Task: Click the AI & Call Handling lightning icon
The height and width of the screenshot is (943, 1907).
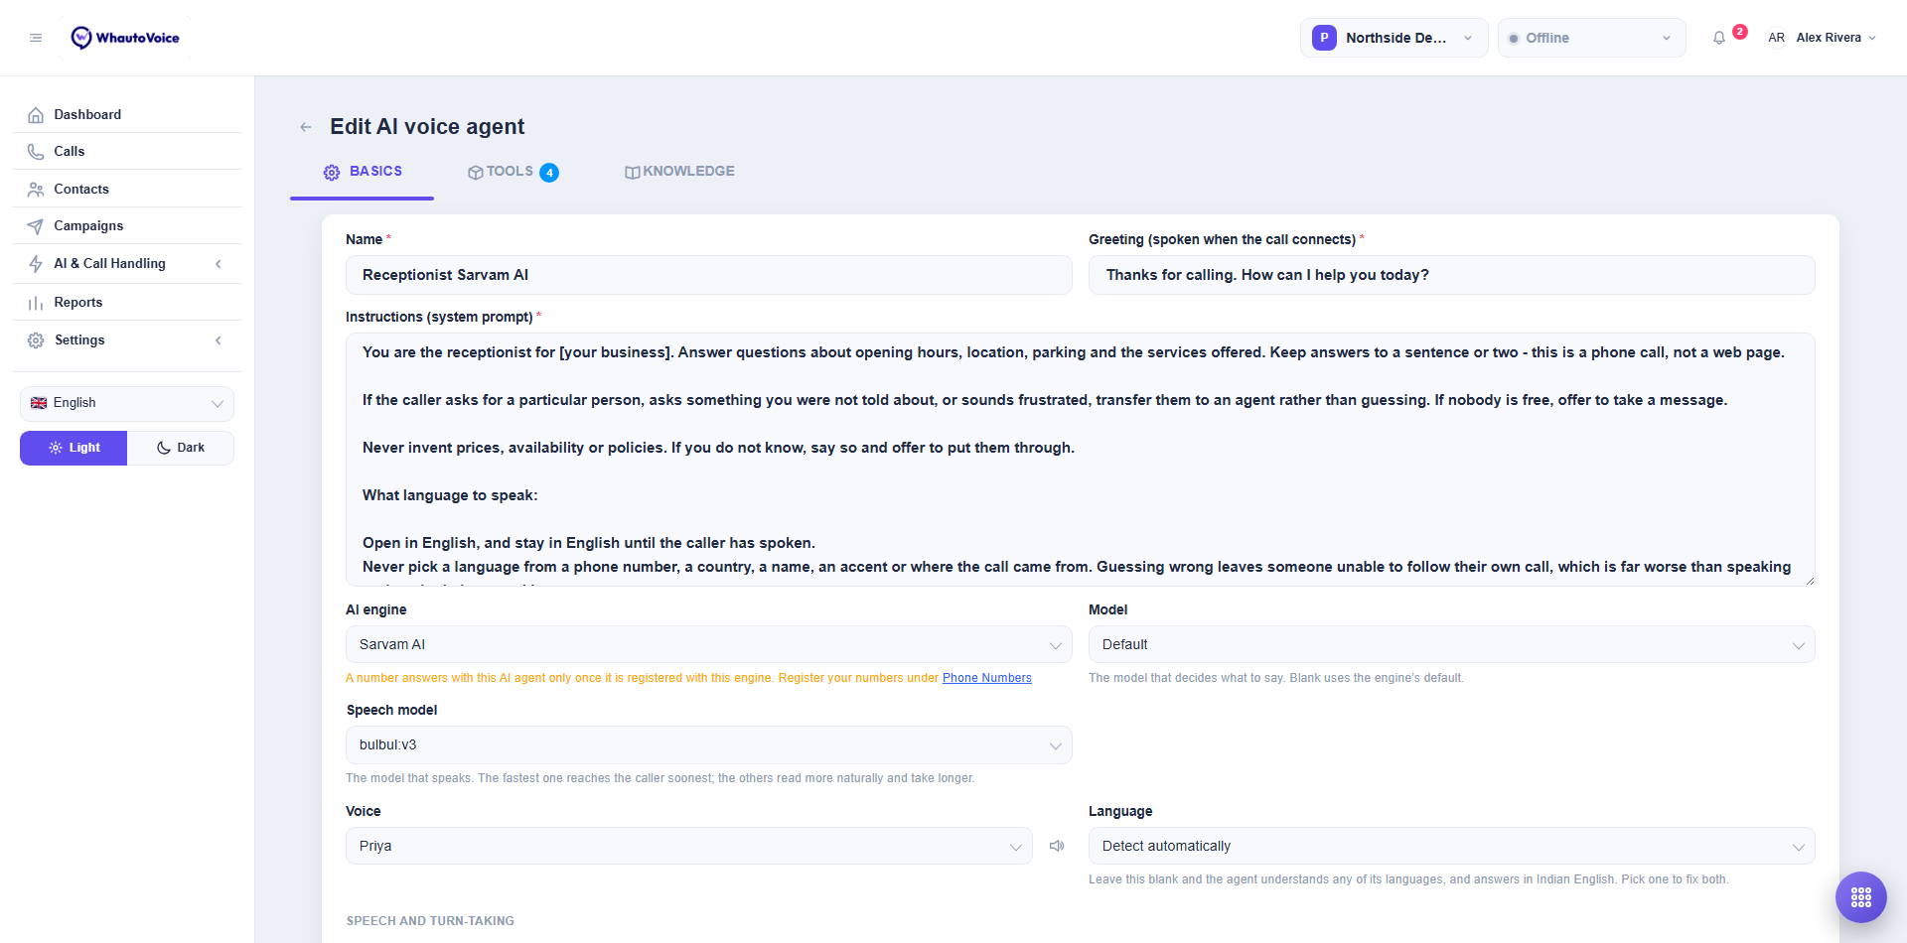Action: [36, 264]
